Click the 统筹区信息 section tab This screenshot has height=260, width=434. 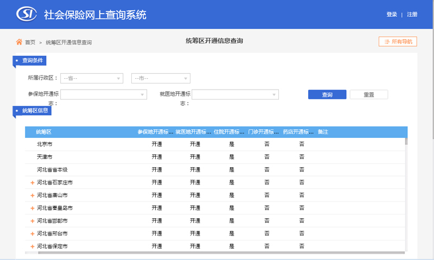pyautogui.click(x=32, y=111)
